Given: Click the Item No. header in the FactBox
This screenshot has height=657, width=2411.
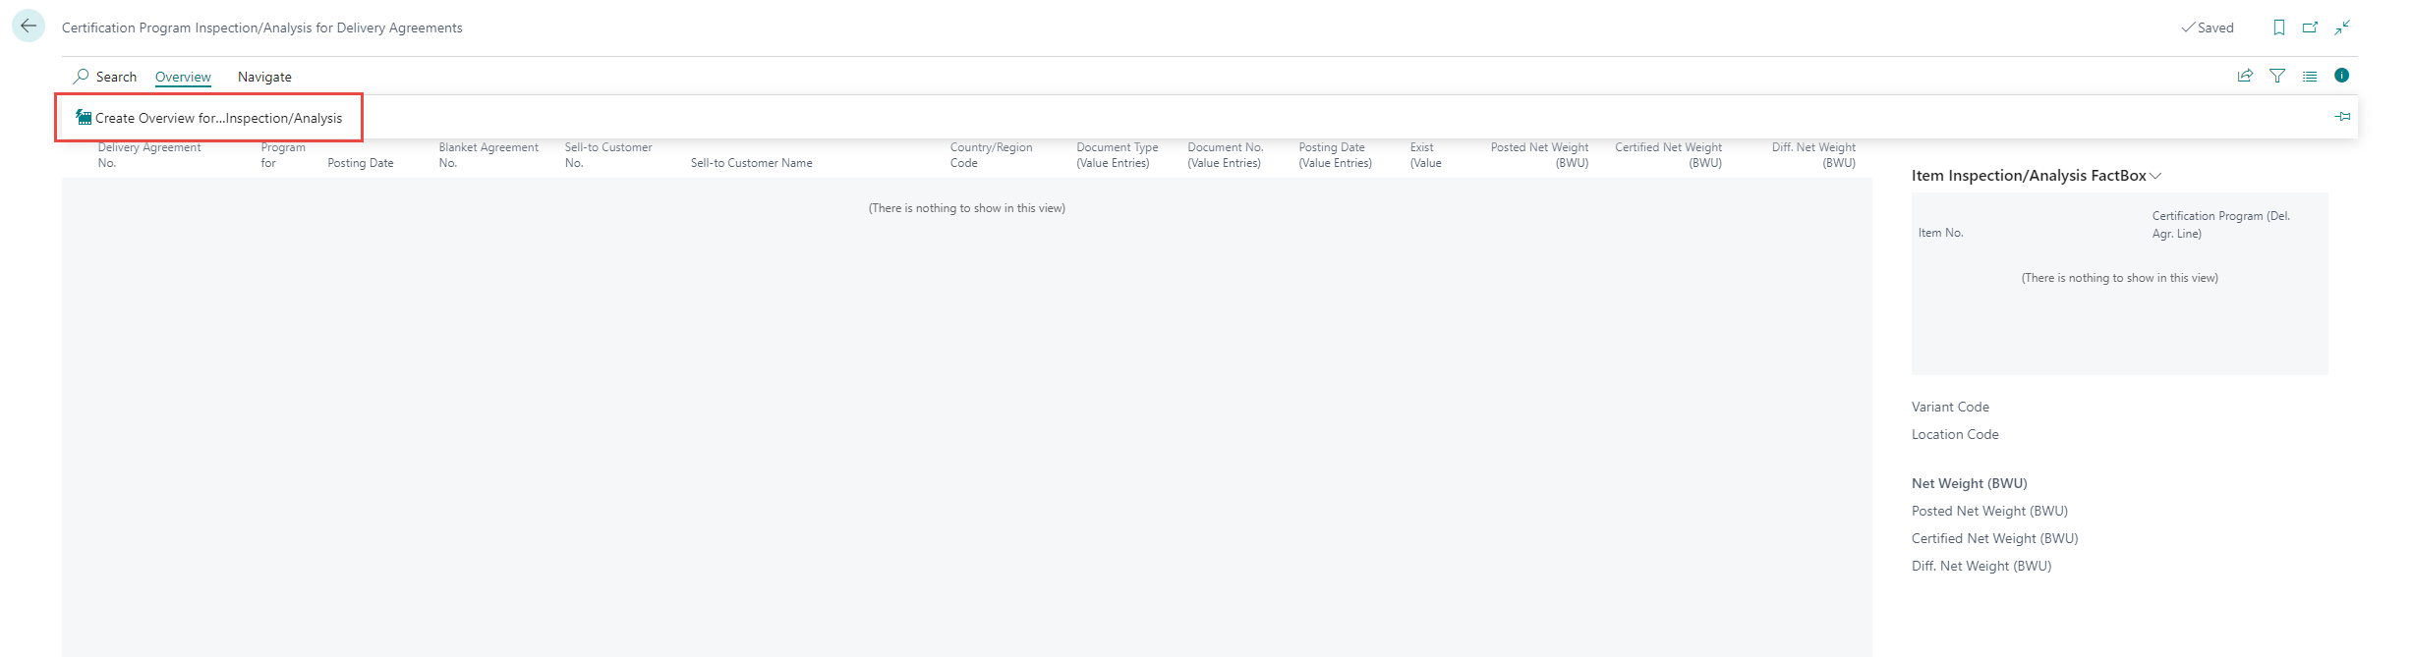Looking at the screenshot, I should pos(1940,233).
